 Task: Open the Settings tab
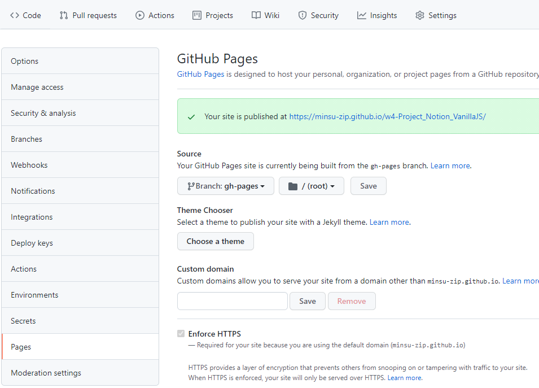(x=436, y=15)
